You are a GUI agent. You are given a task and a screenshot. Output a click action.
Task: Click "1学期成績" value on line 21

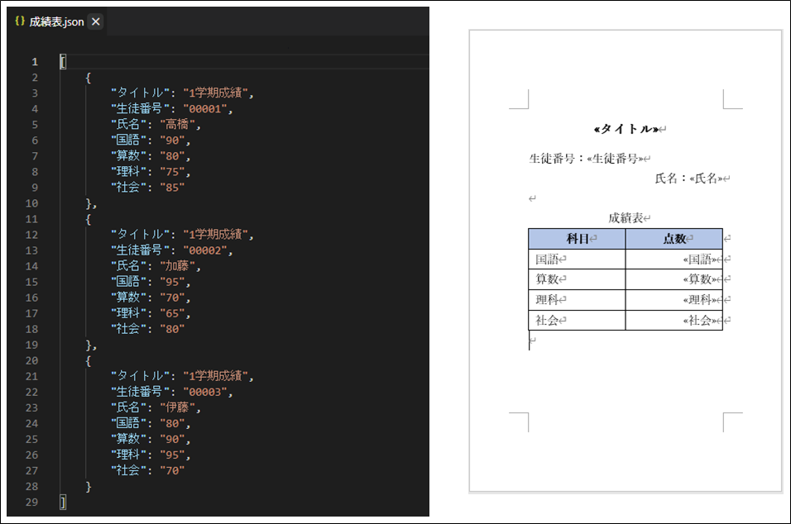tap(215, 376)
